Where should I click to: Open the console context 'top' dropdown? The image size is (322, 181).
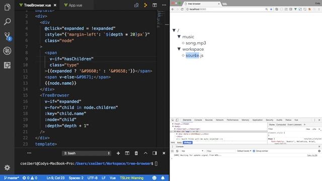point(192,151)
